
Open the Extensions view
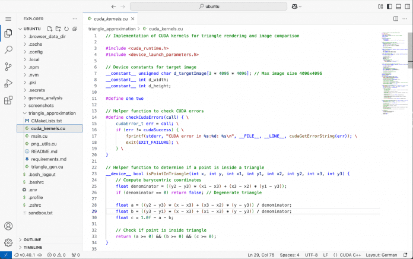click(x=8, y=100)
